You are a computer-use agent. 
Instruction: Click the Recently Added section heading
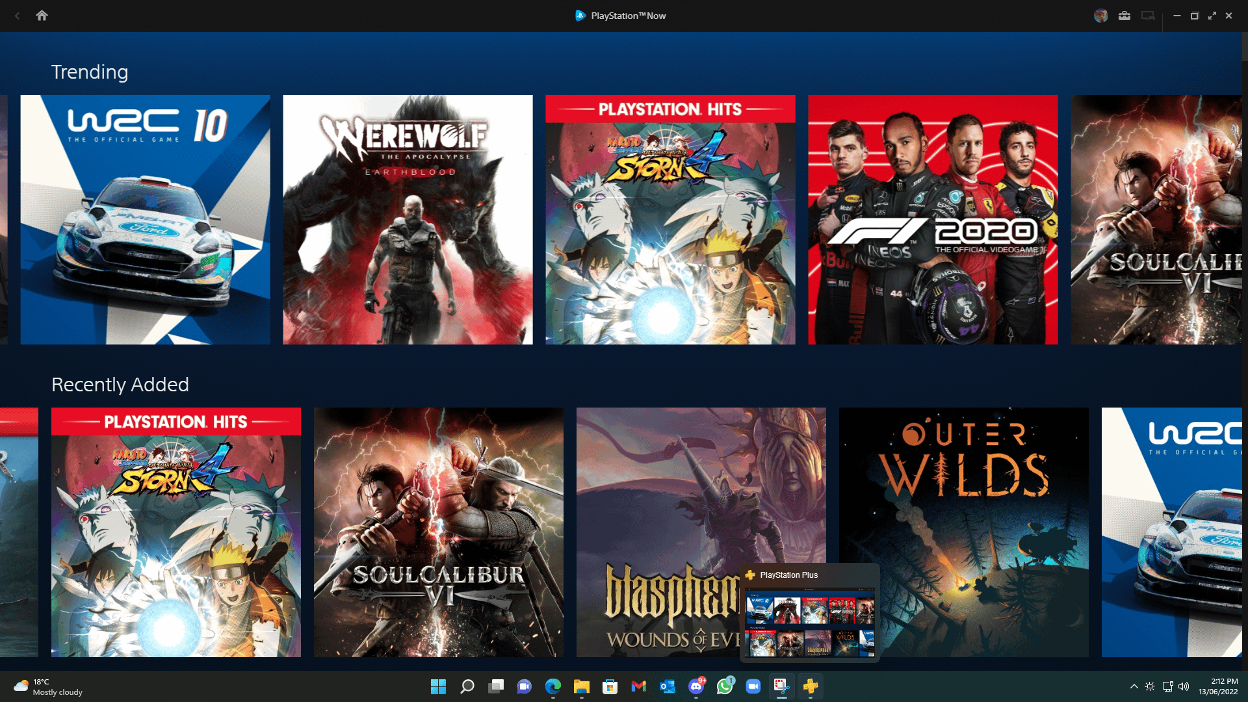[120, 385]
